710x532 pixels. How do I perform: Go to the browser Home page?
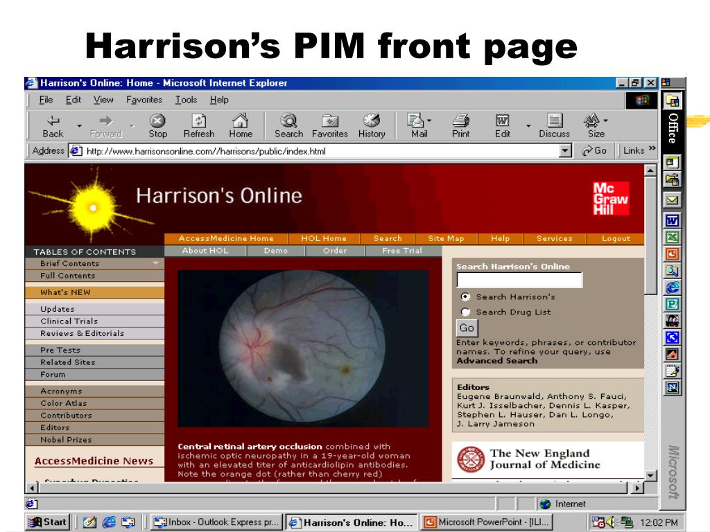pos(241,126)
